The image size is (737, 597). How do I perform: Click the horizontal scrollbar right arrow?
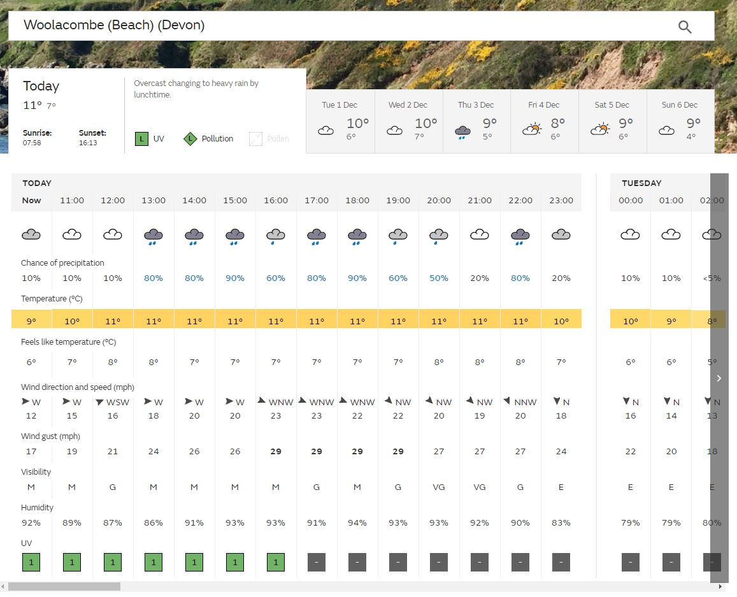pyautogui.click(x=721, y=586)
